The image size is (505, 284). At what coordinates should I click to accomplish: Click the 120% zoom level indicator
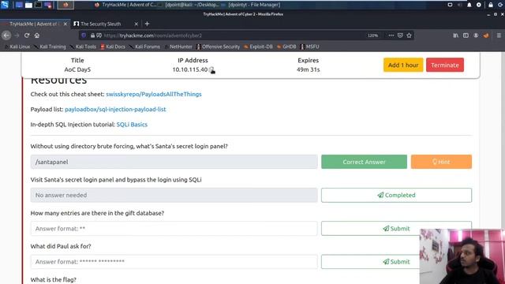pos(372,35)
